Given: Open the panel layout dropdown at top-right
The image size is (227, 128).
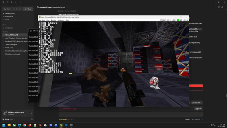Looking at the screenshot, I should (x=223, y=7).
